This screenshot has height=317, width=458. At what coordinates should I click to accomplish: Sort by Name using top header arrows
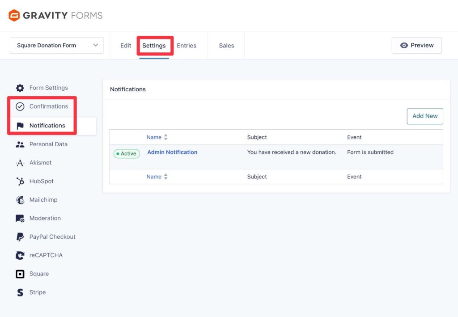click(165, 137)
